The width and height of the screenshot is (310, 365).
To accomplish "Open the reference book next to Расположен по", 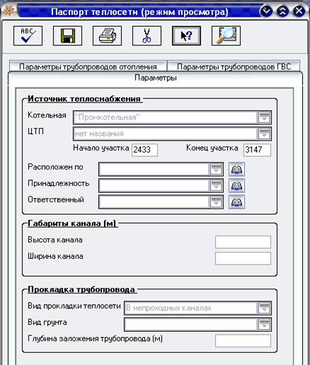I will [x=236, y=169].
